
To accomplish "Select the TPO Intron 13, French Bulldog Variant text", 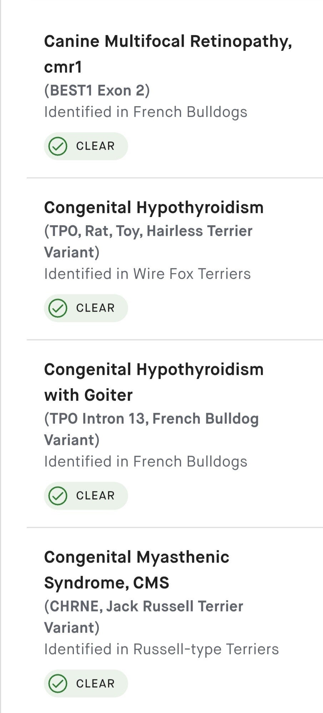I will pyautogui.click(x=152, y=429).
